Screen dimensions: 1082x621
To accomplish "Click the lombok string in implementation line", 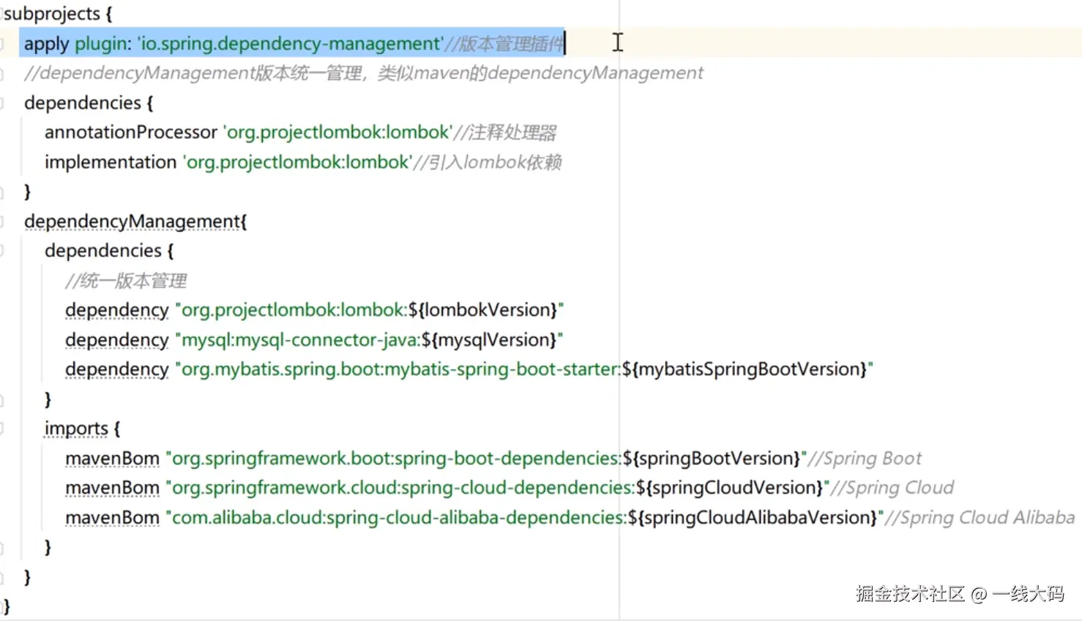I will coord(297,162).
